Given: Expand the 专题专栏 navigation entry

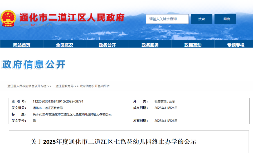Looking at the screenshot, I should (x=236, y=44).
